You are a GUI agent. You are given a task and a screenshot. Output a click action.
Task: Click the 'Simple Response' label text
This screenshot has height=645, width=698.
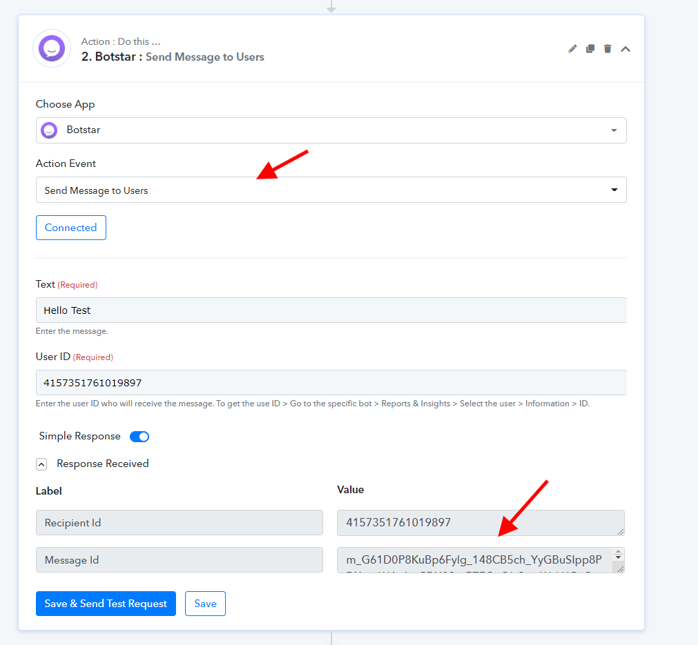pyautogui.click(x=79, y=437)
